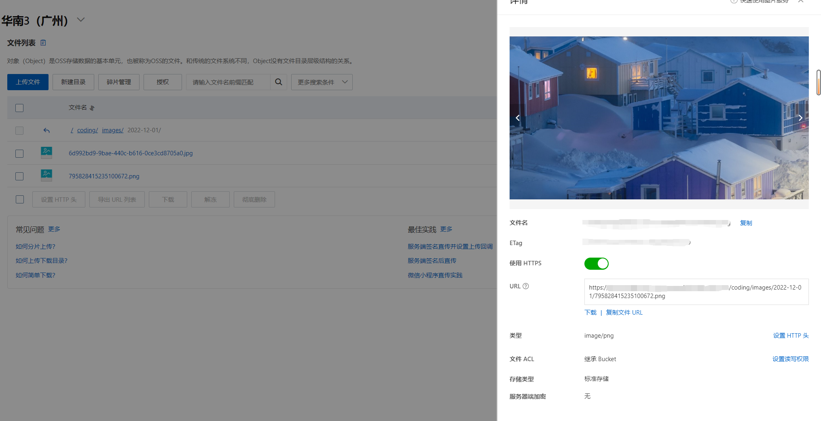The height and width of the screenshot is (421, 821).
Task: Click the 上传文件 button
Action: (28, 82)
